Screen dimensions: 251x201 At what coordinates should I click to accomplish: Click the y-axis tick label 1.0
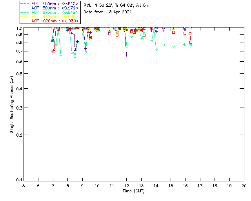tap(19, 29)
